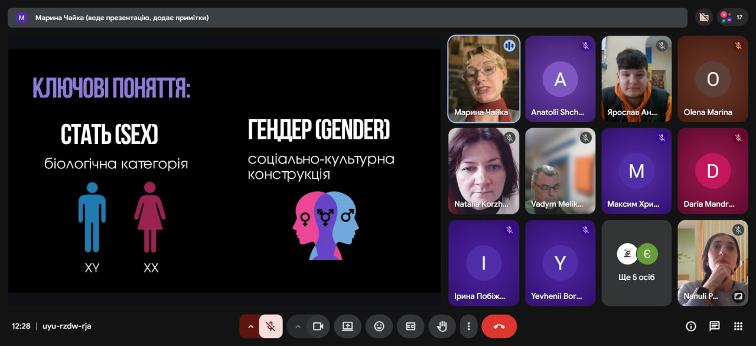Screen dimensions: 756x346
Task: Turn on closed captions
Action: pyautogui.click(x=410, y=327)
